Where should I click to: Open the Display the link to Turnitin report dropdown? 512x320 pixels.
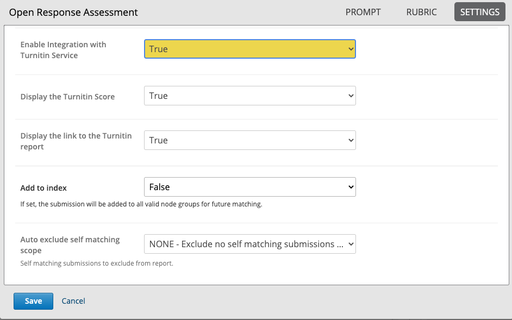(250, 140)
